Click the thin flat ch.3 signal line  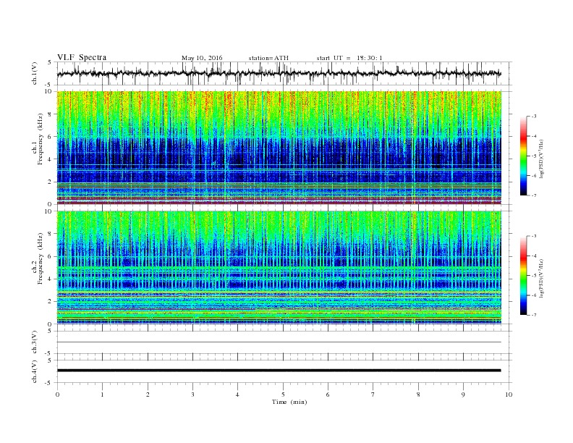pos(279,342)
